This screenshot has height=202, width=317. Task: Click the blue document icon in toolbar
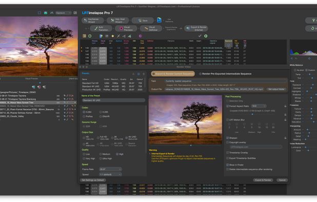pyautogui.click(x=101, y=36)
